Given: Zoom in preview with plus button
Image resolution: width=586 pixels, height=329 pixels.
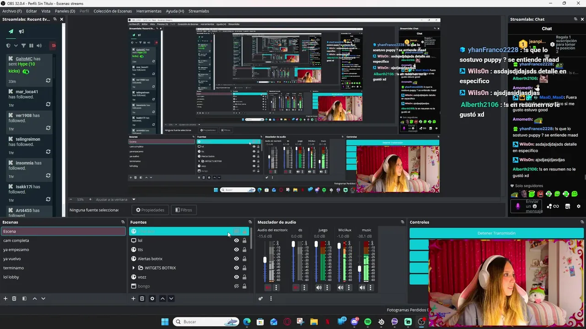Looking at the screenshot, I should 90,199.
